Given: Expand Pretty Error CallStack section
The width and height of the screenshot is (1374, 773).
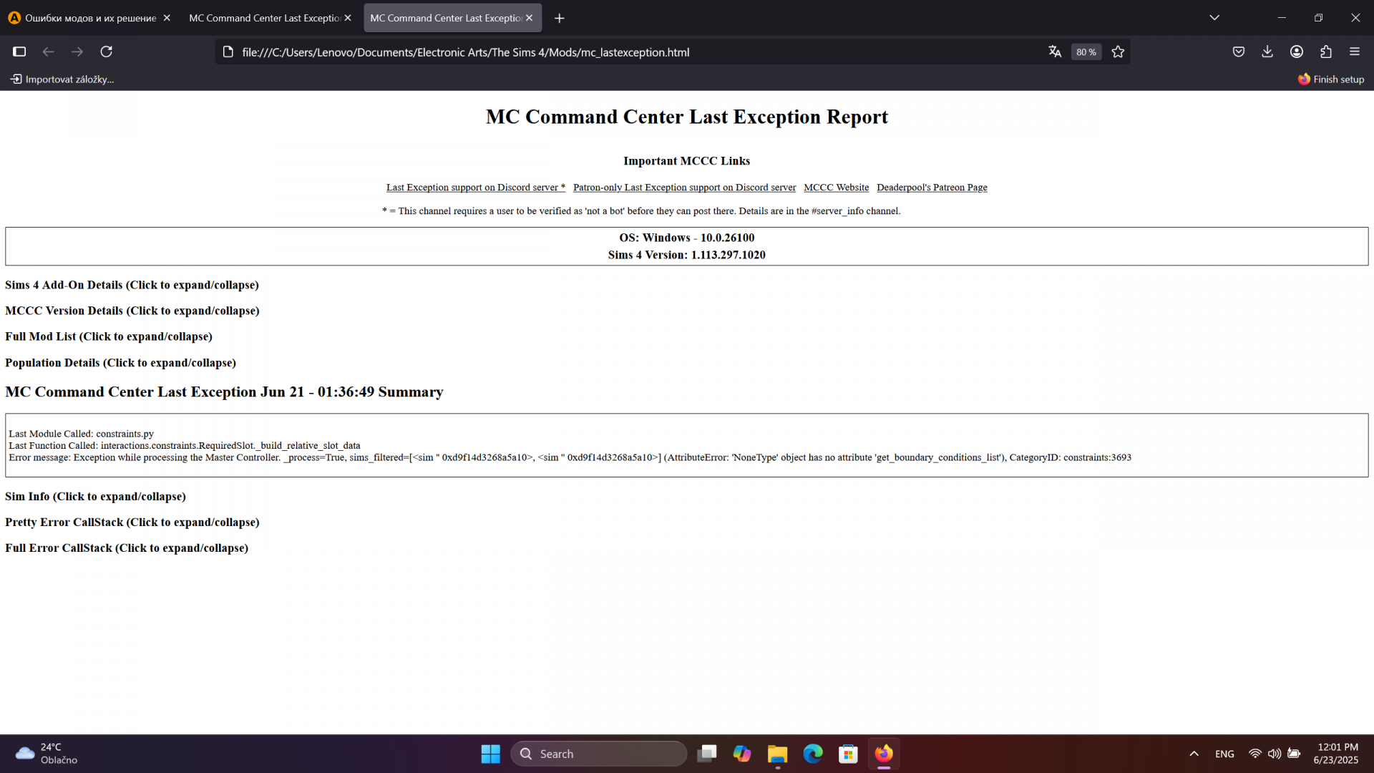Looking at the screenshot, I should point(132,522).
